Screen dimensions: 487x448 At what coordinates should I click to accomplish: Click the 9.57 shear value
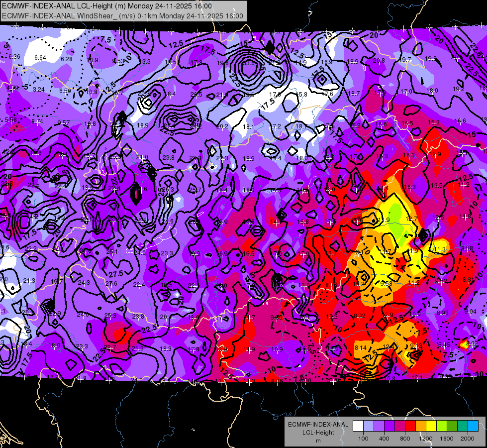(64, 123)
